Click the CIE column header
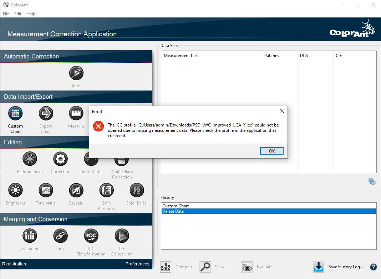The image size is (381, 279). [x=351, y=56]
